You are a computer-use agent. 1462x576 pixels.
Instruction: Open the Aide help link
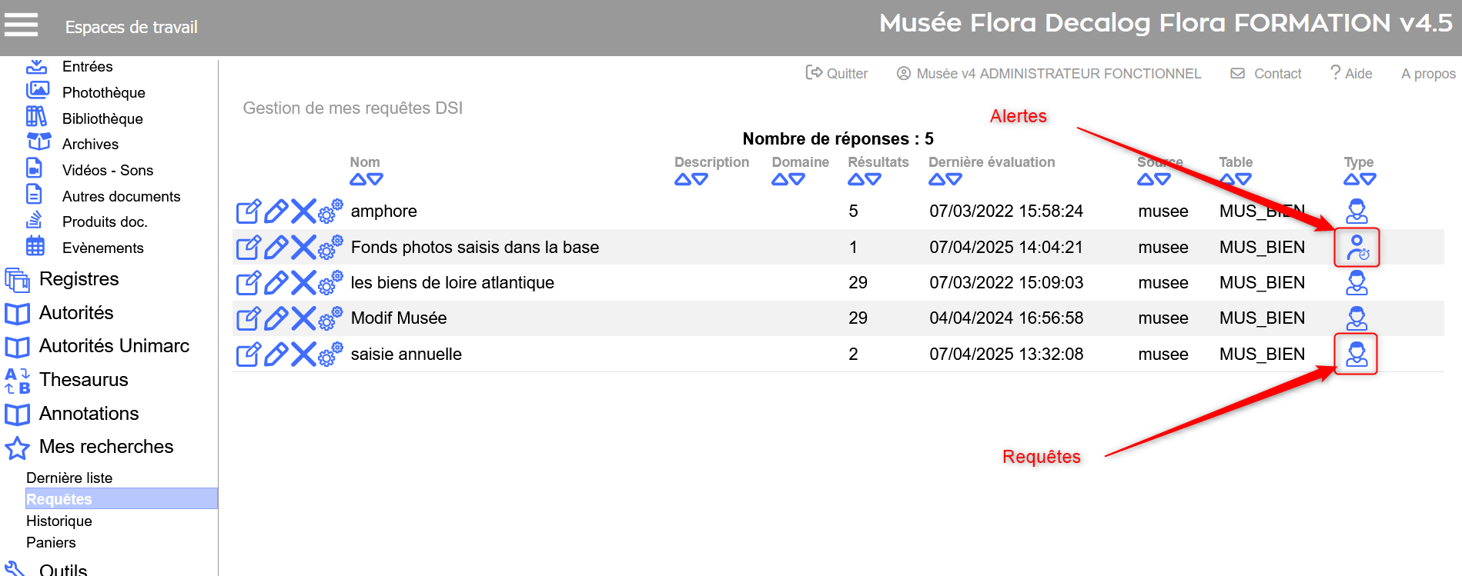click(1351, 74)
